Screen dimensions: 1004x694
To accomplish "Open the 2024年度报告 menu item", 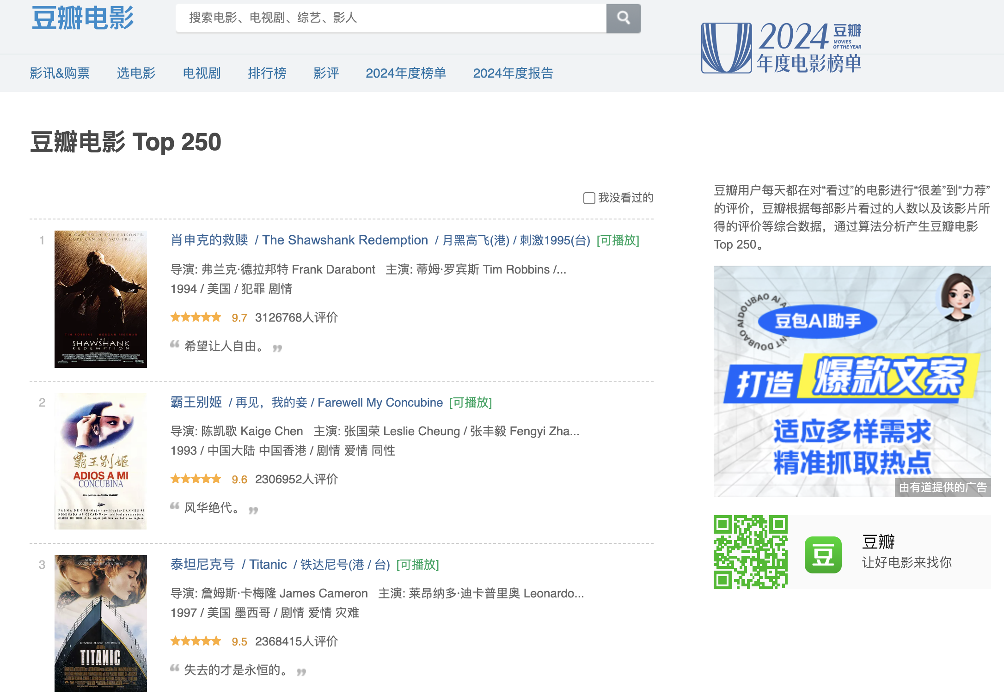I will tap(513, 73).
